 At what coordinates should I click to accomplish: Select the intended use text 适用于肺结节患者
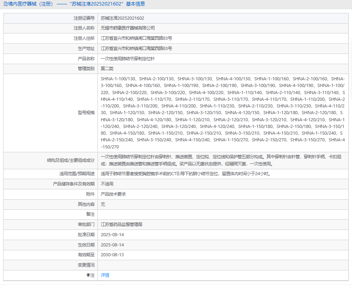[x=186, y=174]
